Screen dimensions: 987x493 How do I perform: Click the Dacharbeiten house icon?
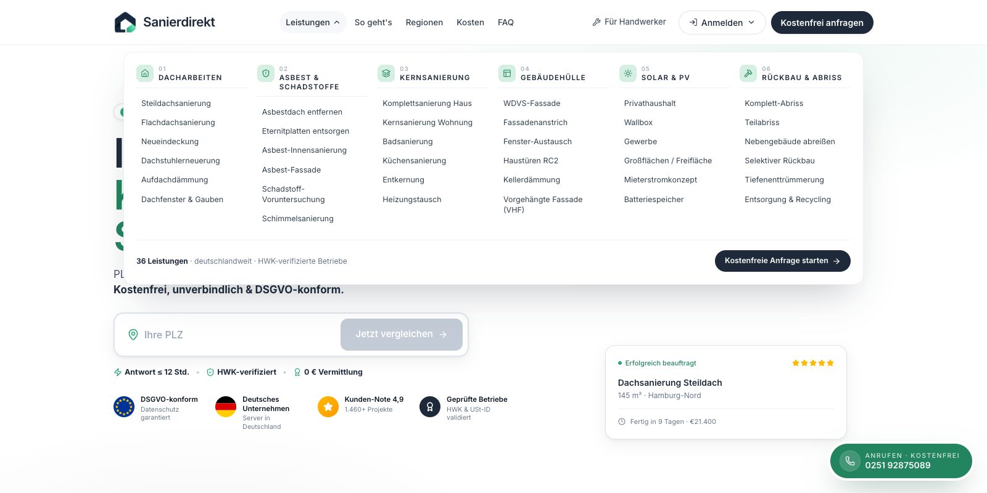[x=145, y=73]
